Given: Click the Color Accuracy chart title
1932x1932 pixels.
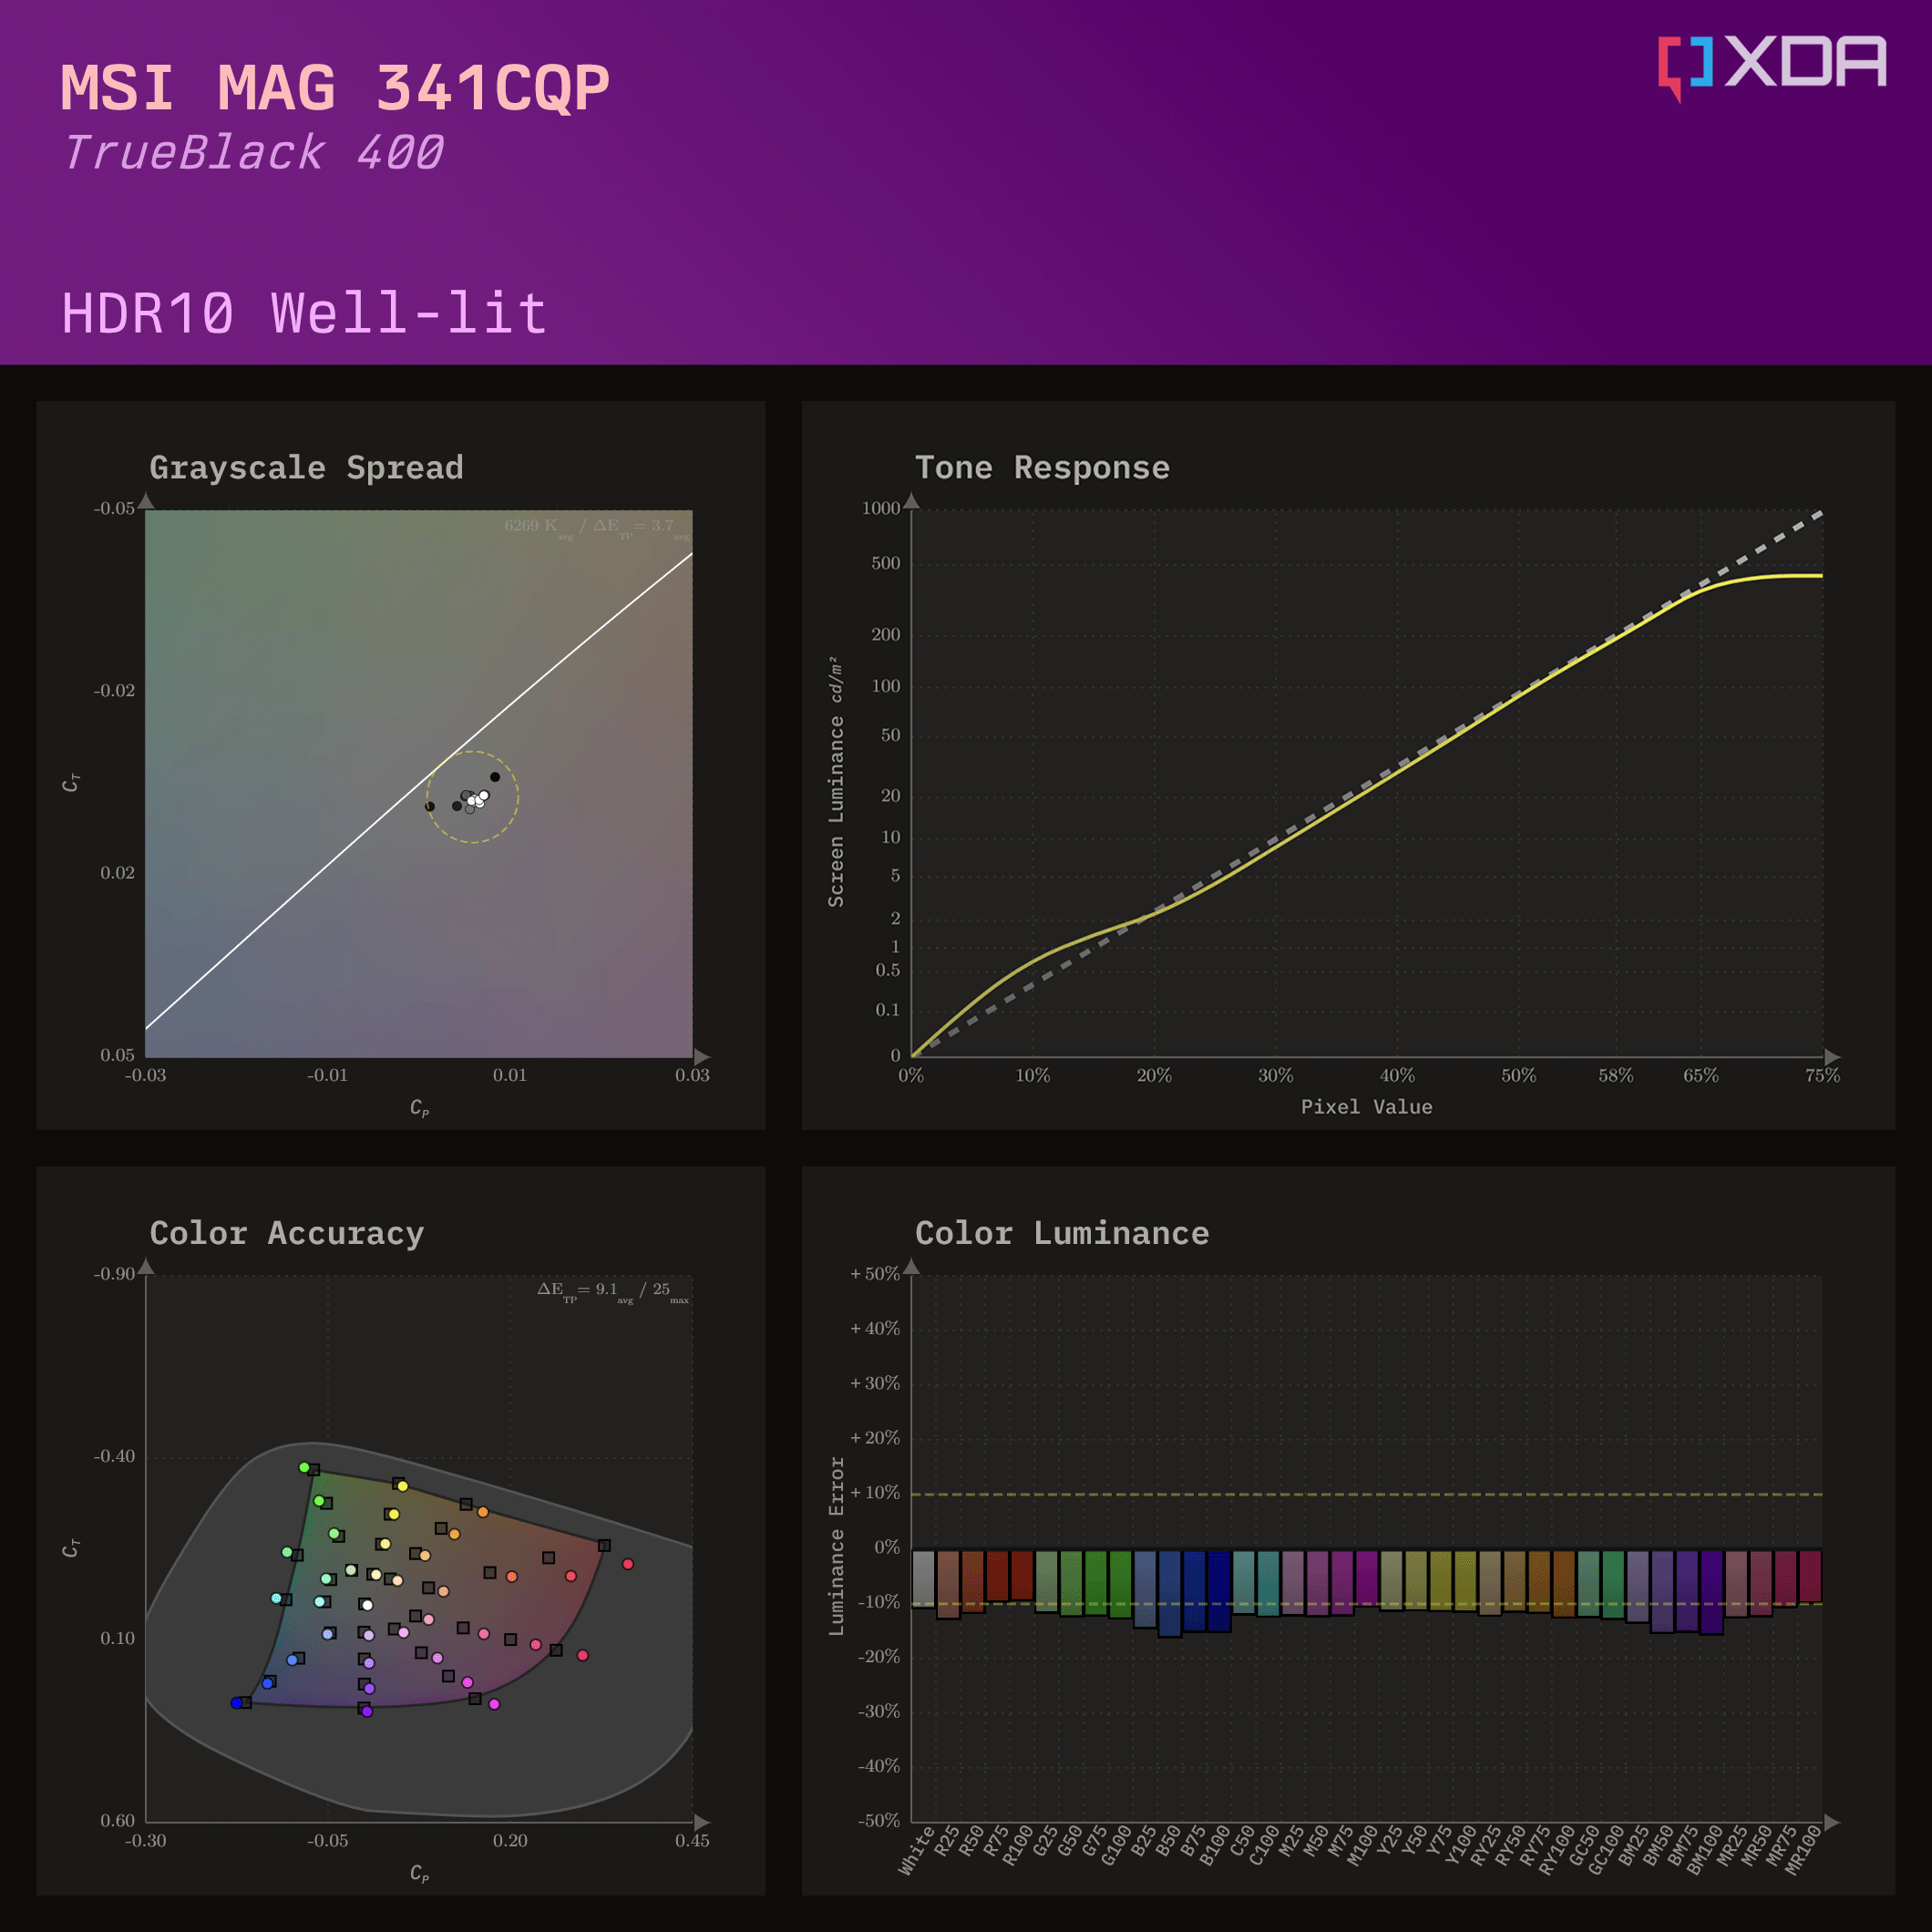Looking at the screenshot, I should point(287,1233).
